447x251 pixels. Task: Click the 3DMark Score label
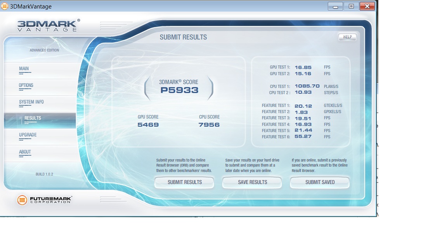(178, 82)
